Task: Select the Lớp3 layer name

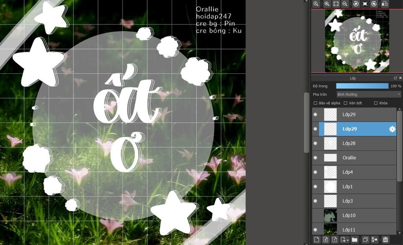Action: tap(348, 201)
